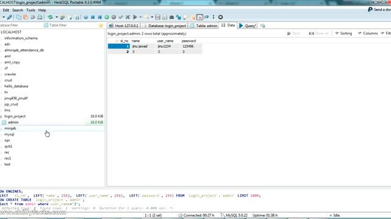This screenshot has height=219, width=391.
Task: Click the Save floppy disk icon
Action: click(x=158, y=17)
